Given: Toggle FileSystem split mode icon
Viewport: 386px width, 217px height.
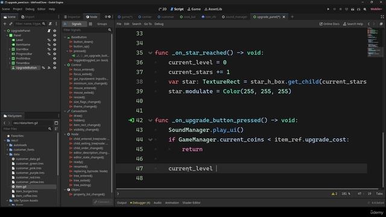Looking at the screenshot, I should coord(56,123).
